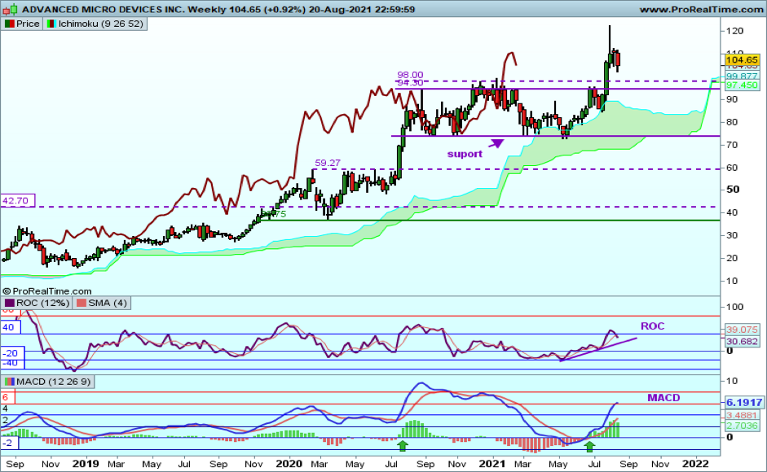This screenshot has width=767, height=472.
Task: Click the 2019 label on the time axis
Action: click(86, 463)
